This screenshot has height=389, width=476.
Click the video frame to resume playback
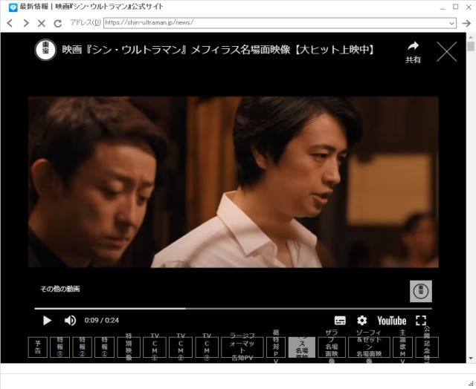(x=233, y=182)
